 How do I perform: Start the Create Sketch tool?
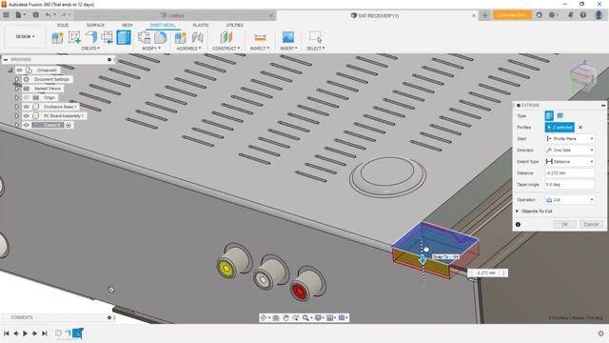click(74, 37)
